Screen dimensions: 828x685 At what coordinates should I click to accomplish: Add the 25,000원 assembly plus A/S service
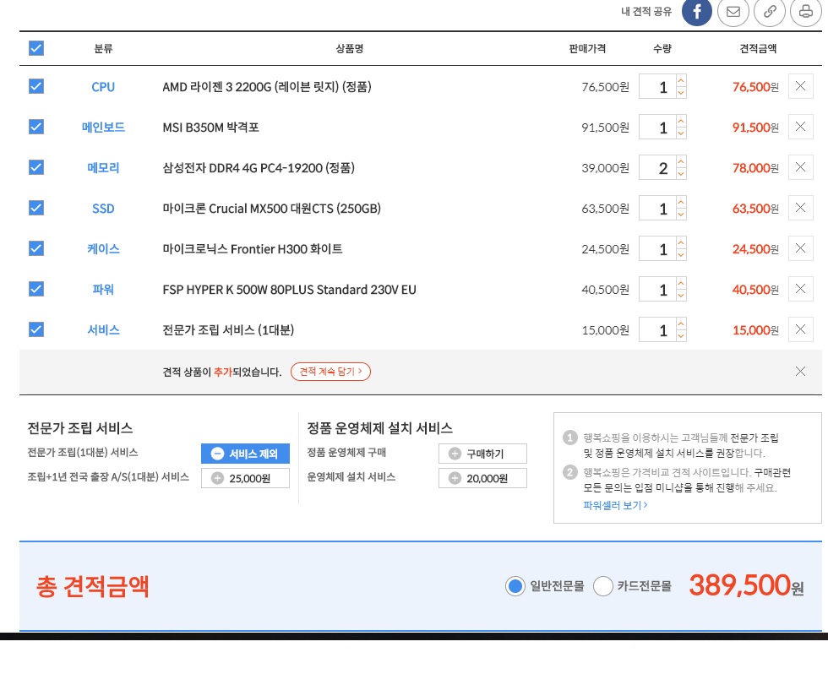click(245, 478)
